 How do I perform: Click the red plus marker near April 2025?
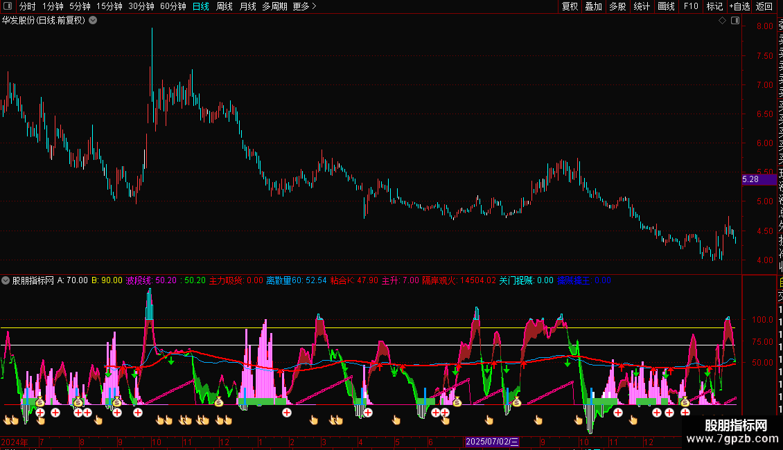click(368, 413)
